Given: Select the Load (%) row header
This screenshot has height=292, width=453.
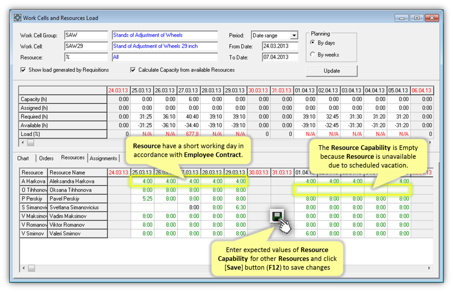Looking at the screenshot, I should (x=63, y=134).
